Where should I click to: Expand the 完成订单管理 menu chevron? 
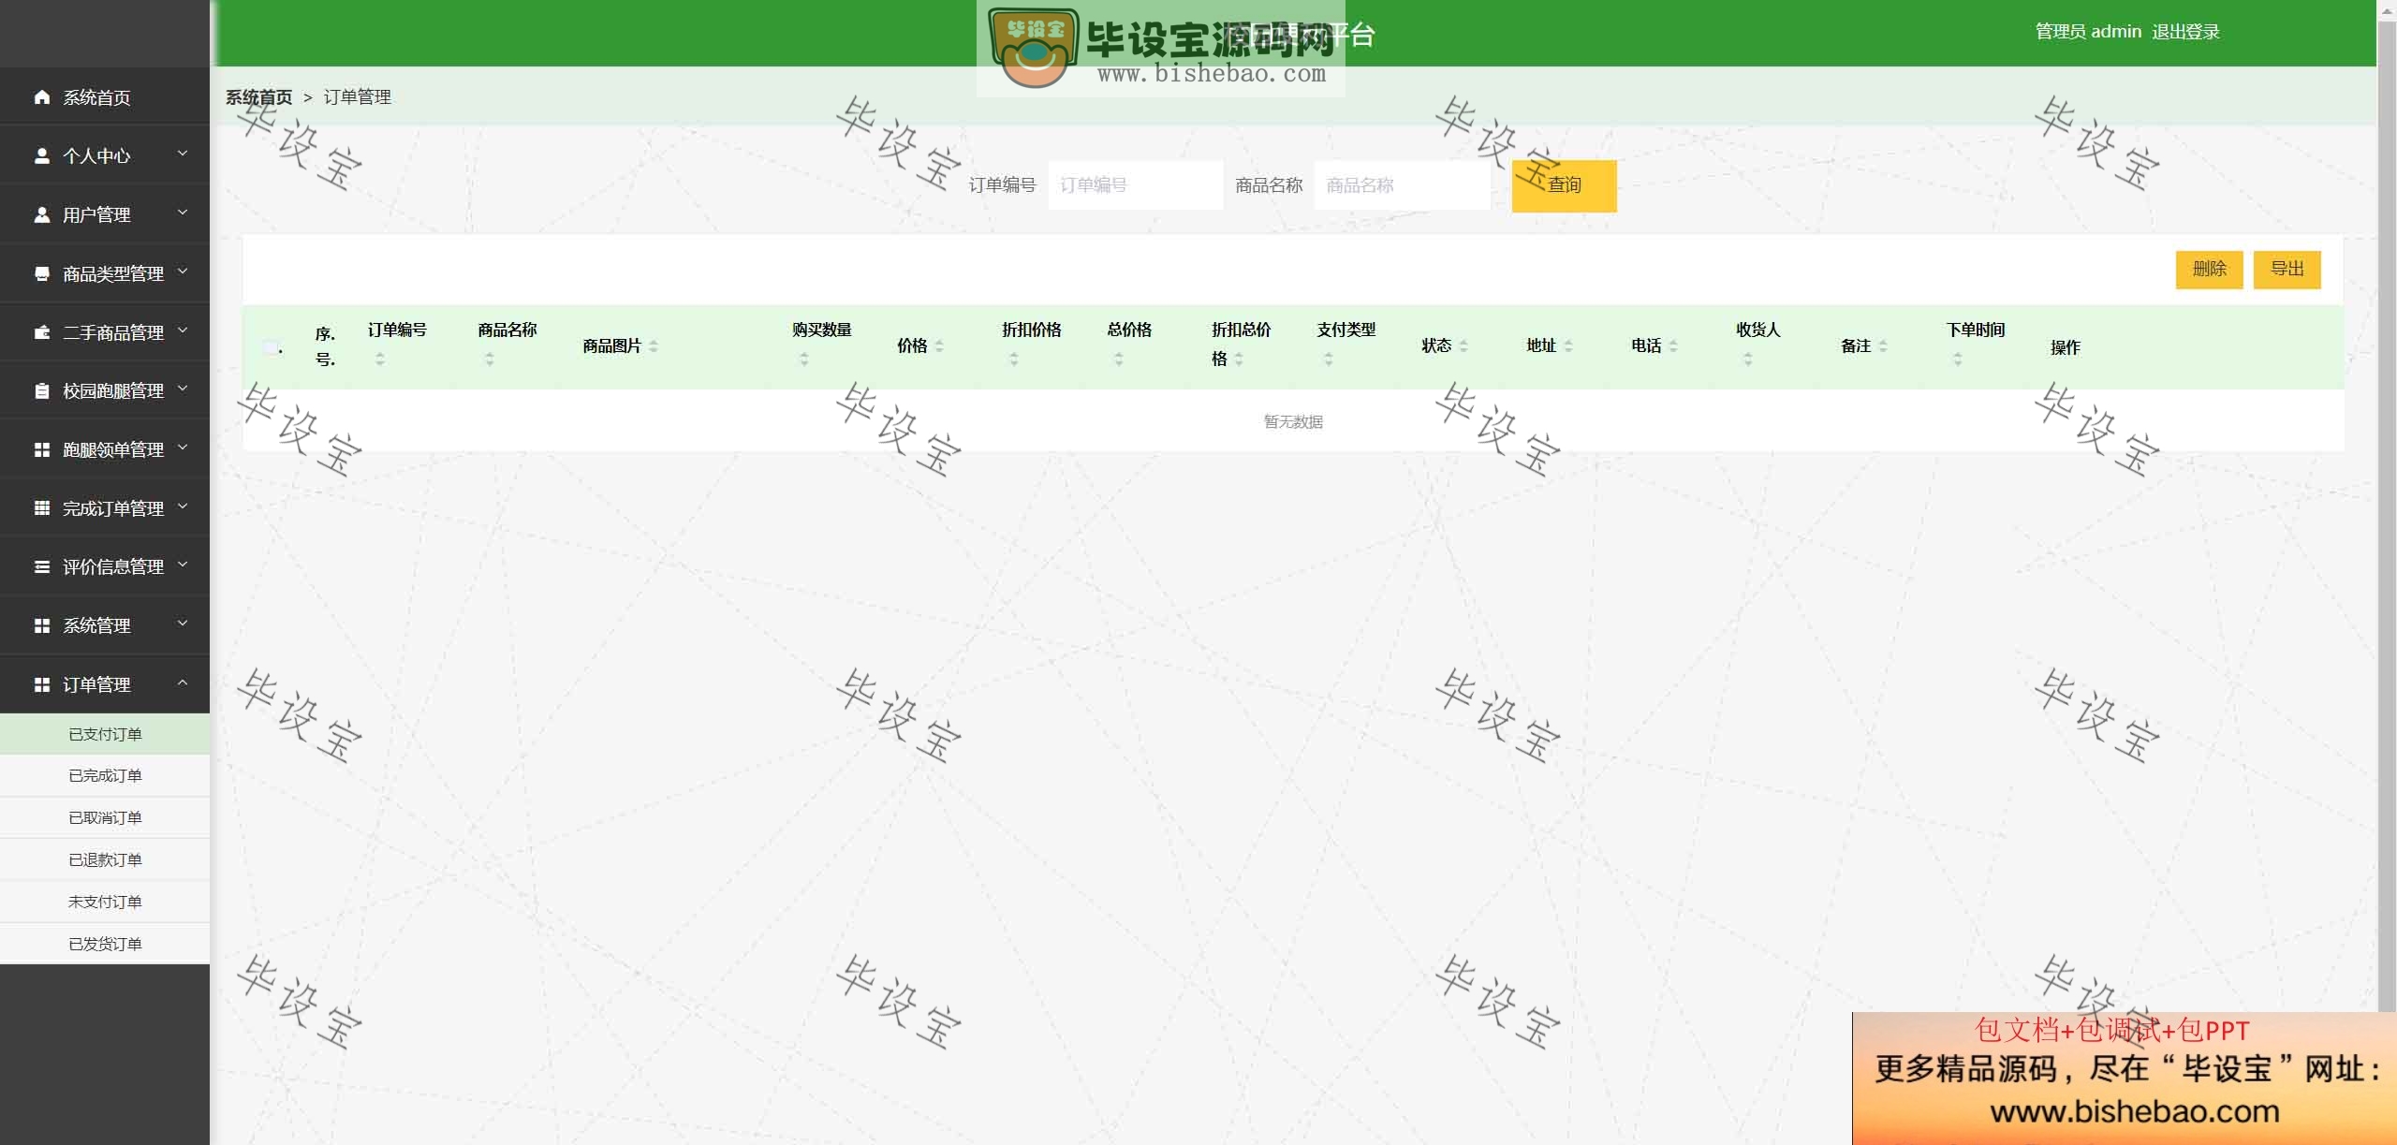pos(183,506)
